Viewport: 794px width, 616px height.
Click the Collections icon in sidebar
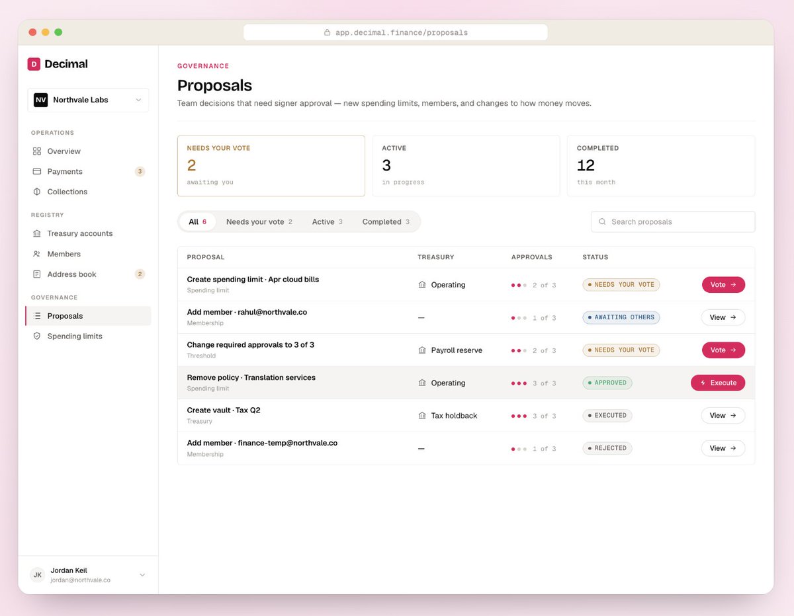click(x=37, y=192)
